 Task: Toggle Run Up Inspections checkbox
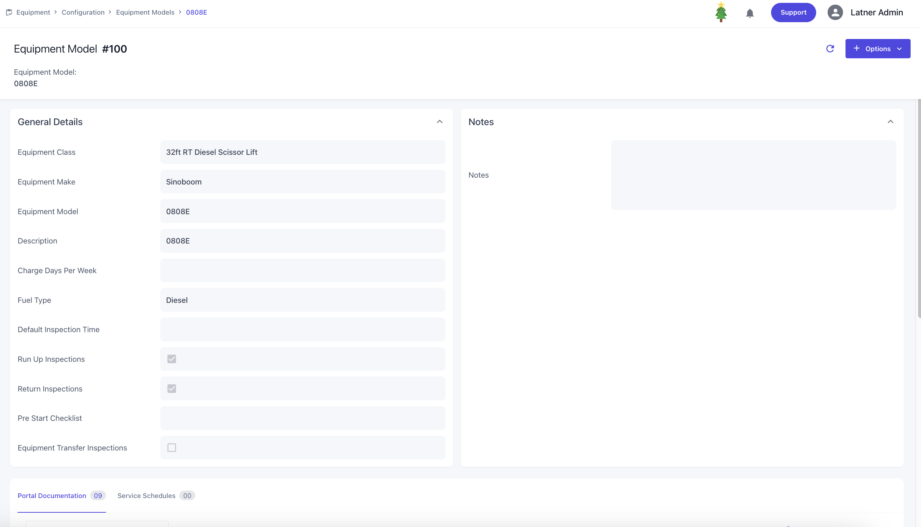[x=172, y=359]
